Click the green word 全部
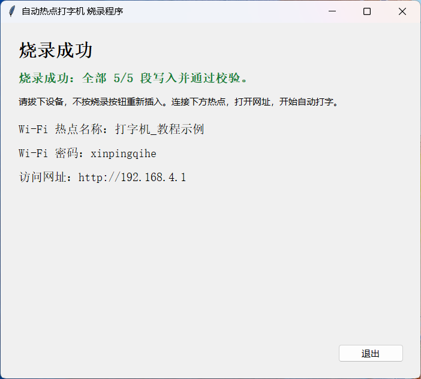Viewport: 421px width, 379px height. [94, 78]
